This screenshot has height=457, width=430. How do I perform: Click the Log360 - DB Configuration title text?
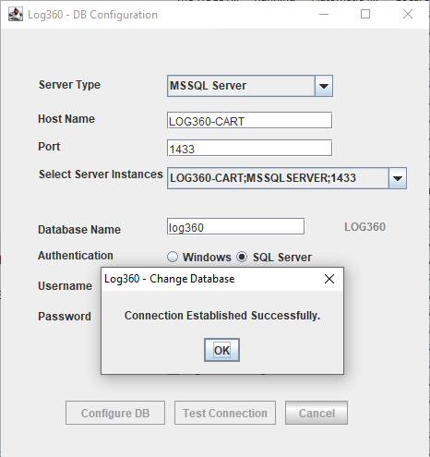pos(93,15)
